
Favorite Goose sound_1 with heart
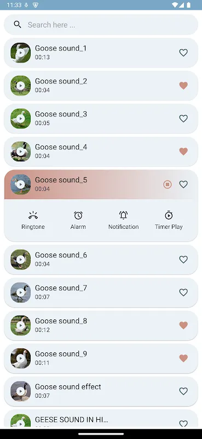(183, 53)
